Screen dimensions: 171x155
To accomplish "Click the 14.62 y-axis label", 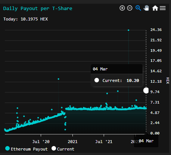I will (x=156, y=71).
